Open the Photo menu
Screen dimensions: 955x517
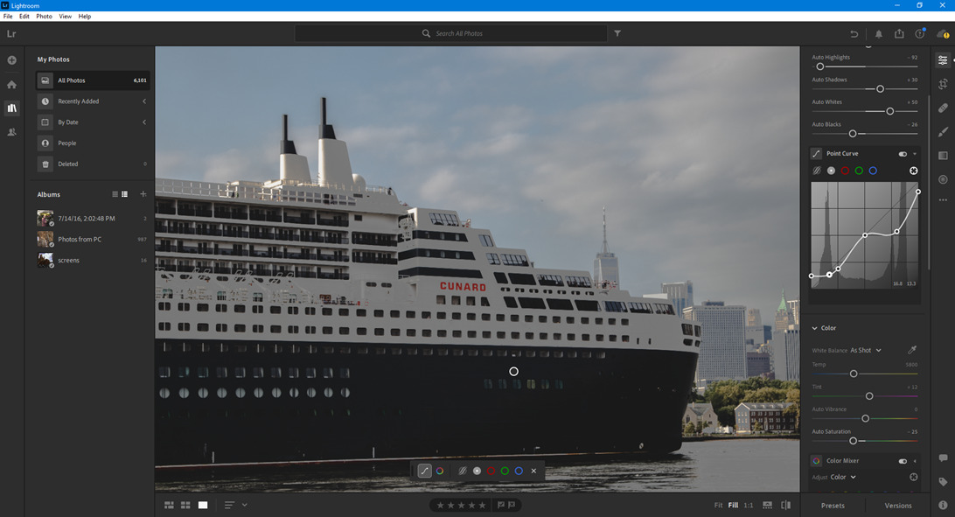(44, 17)
